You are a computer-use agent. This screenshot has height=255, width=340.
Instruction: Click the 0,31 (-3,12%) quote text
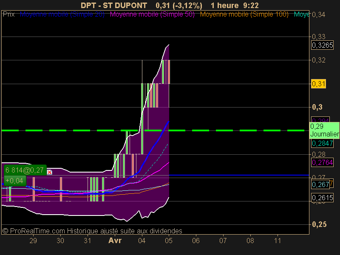click(179, 6)
